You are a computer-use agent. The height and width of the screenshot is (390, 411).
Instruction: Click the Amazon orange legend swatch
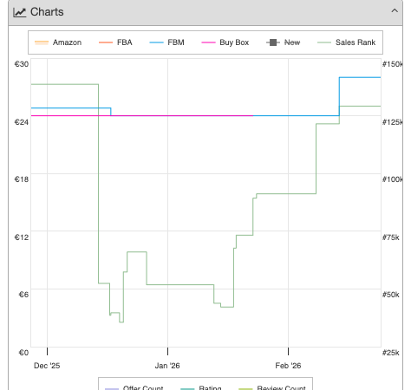tap(42, 42)
